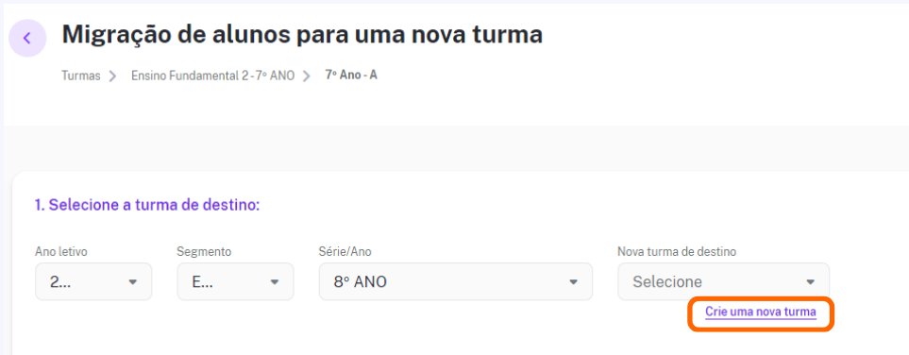909x355 pixels.
Task: Click the Segmento dropdown arrow
Action: 274,282
